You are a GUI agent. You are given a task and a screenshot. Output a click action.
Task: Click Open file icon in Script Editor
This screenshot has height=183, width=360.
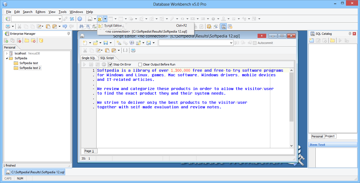(x=95, y=43)
